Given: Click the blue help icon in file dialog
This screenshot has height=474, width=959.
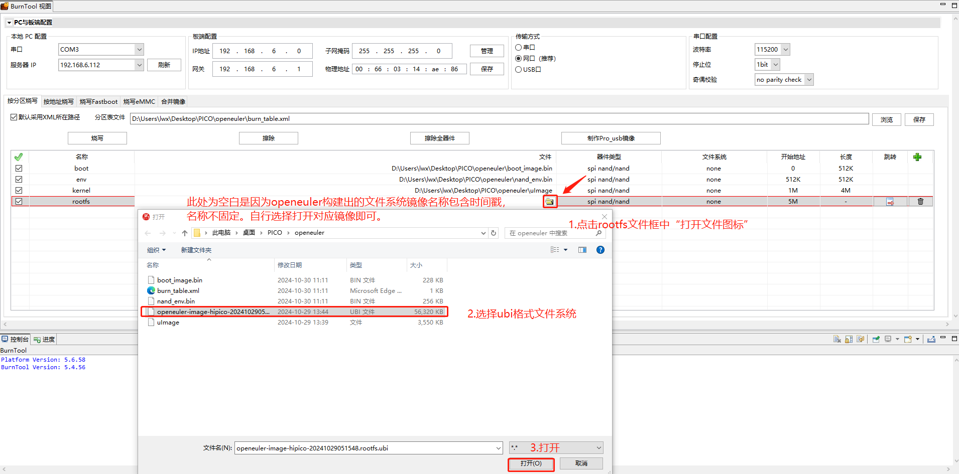Looking at the screenshot, I should tap(600, 250).
